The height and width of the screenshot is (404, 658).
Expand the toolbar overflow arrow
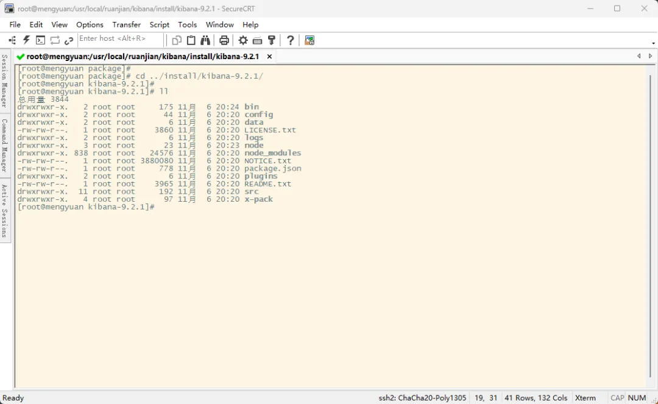pyautogui.click(x=653, y=43)
